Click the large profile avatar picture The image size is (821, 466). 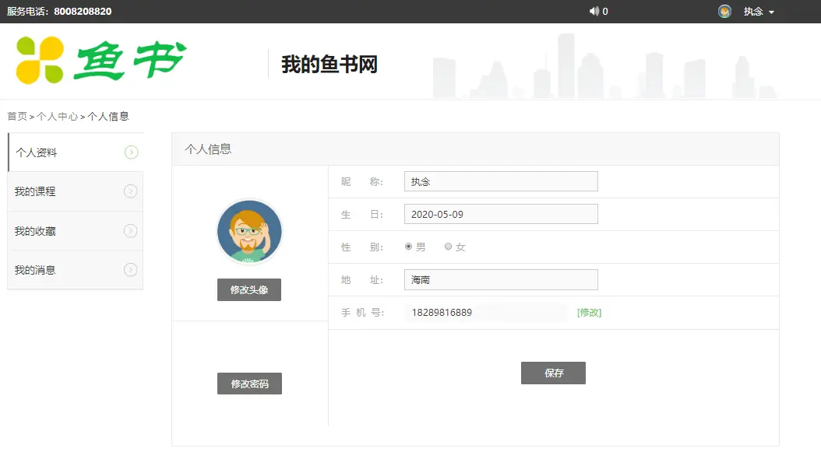click(250, 231)
